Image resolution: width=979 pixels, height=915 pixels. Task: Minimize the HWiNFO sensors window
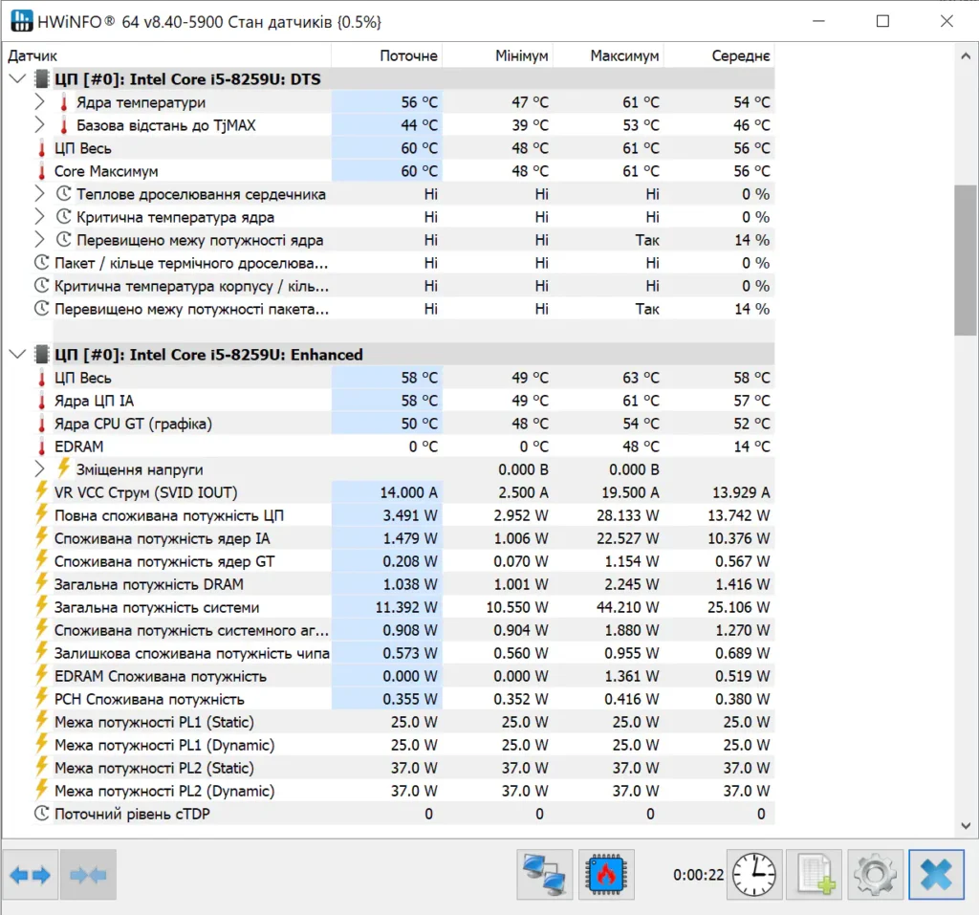pyautogui.click(x=819, y=21)
